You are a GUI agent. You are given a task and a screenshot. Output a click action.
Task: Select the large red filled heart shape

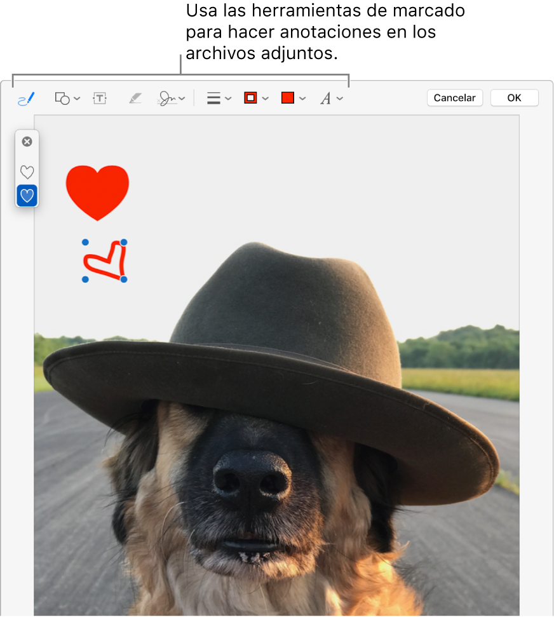coord(97,189)
